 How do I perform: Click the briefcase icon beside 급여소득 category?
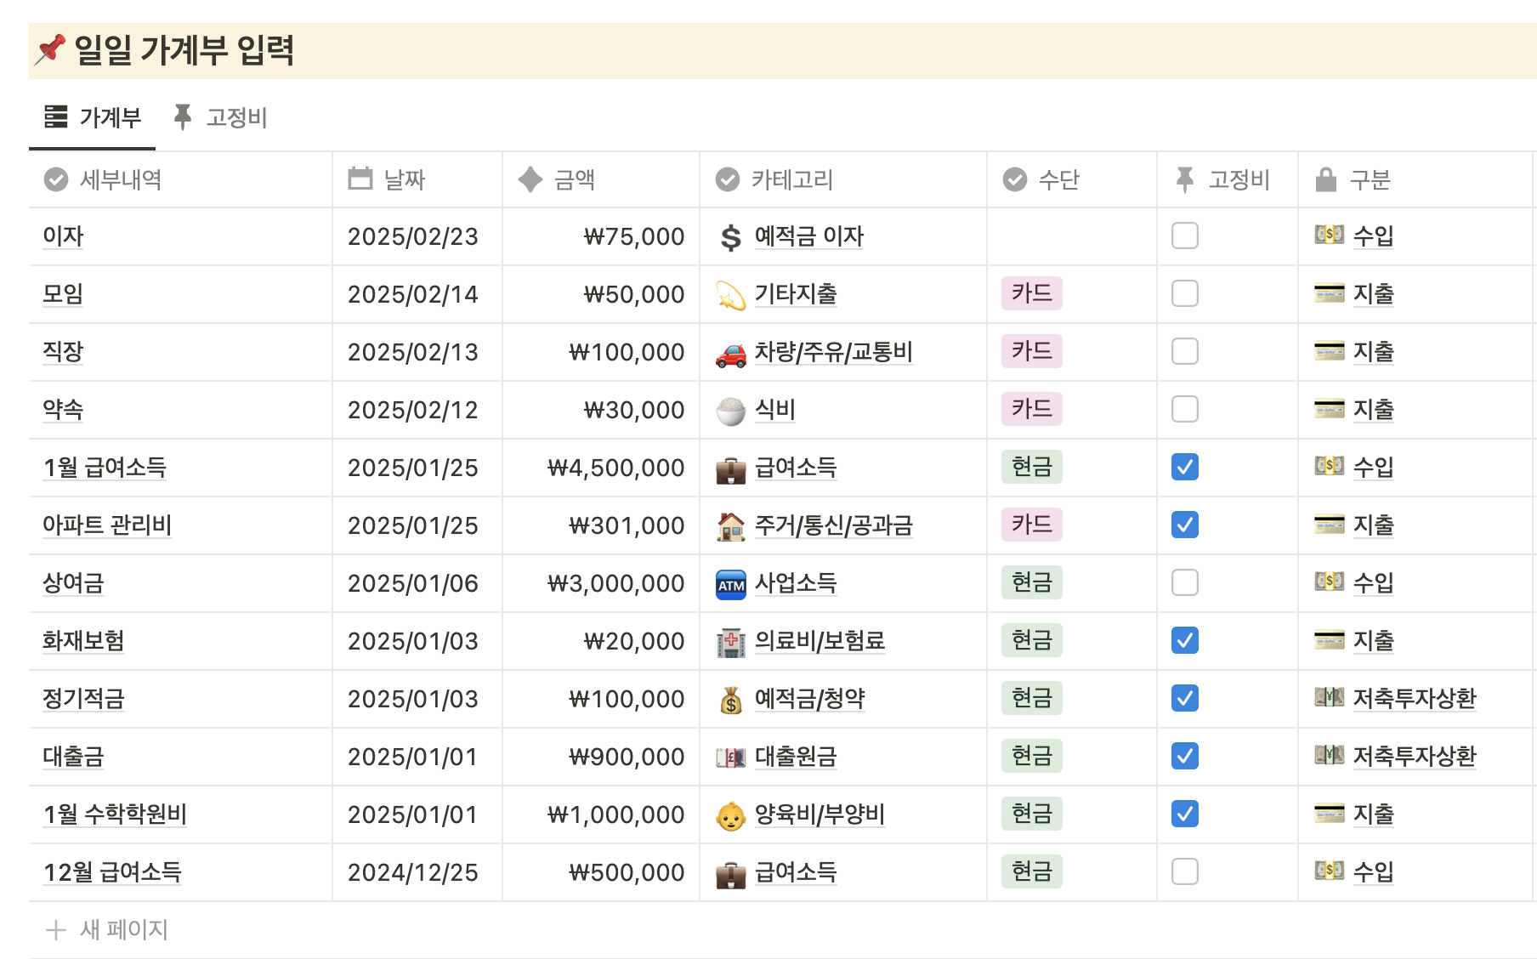[x=729, y=467]
